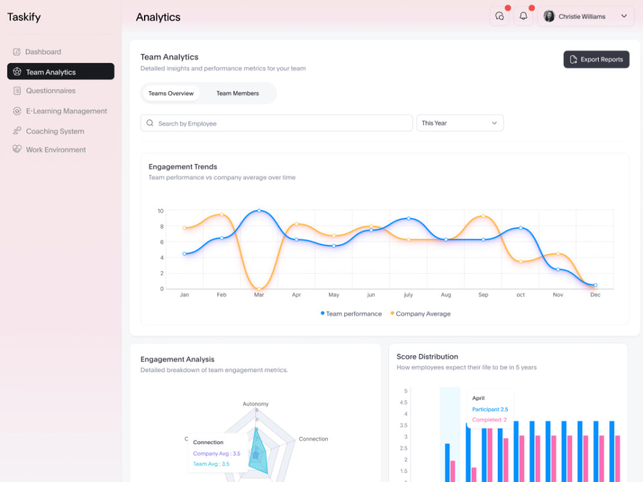This screenshot has height=482, width=643.
Task: Toggle Company Average legend item
Action: tap(421, 314)
